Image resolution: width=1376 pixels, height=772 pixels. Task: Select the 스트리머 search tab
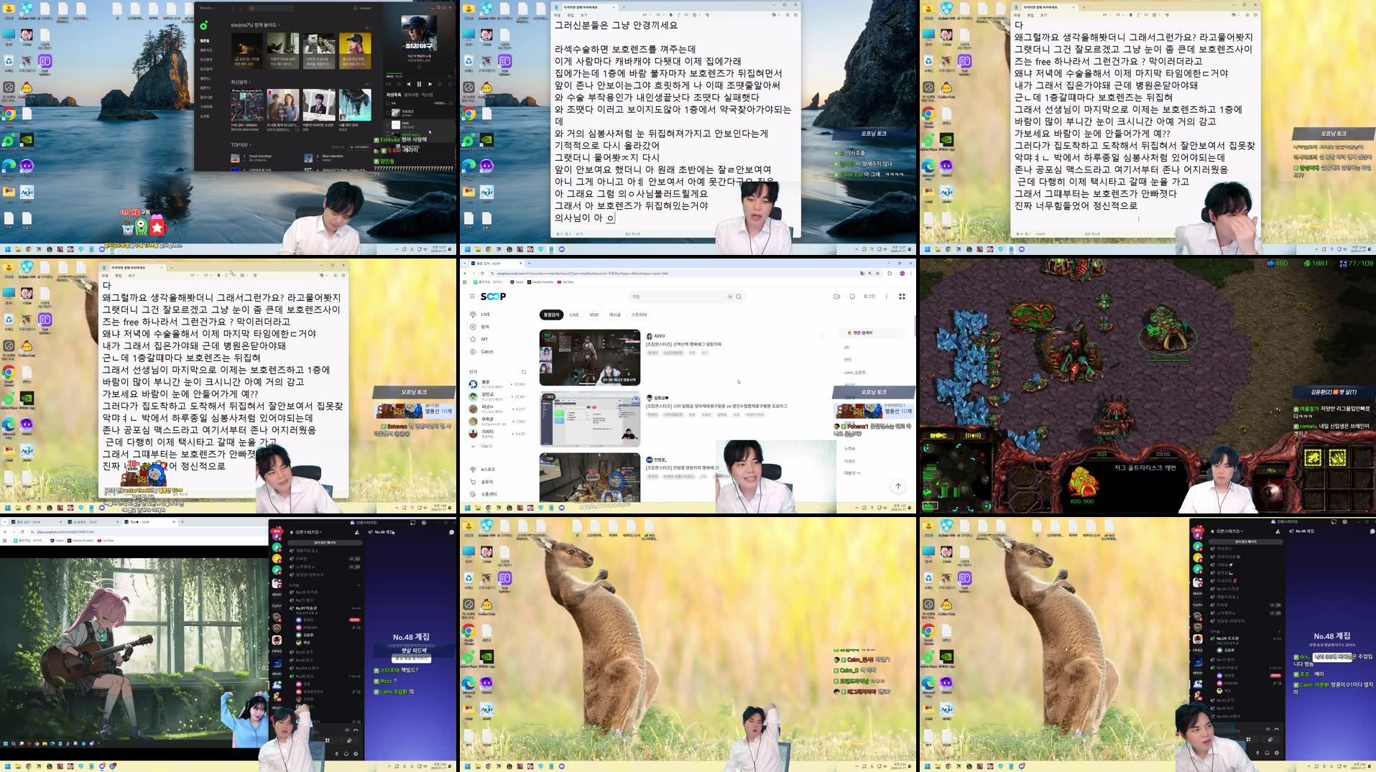[639, 315]
